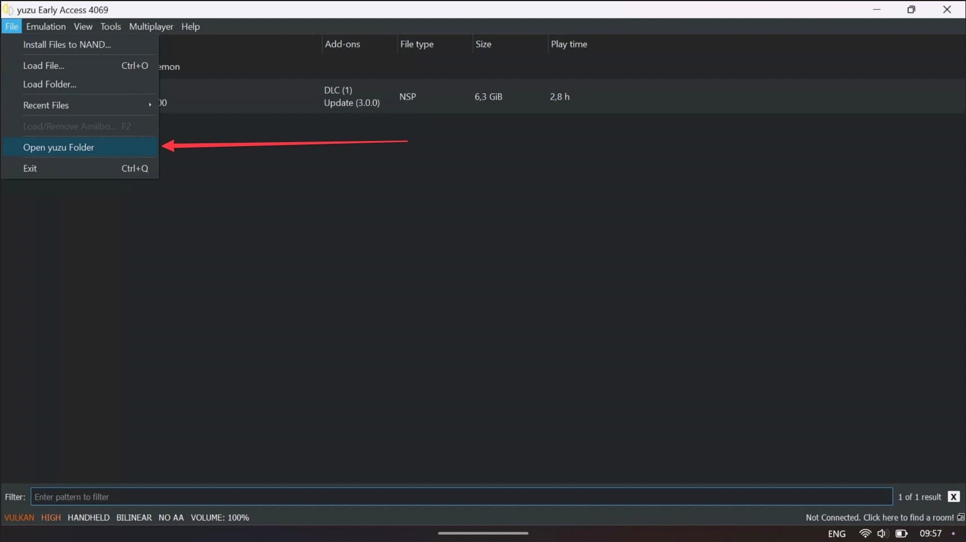966x542 pixels.
Task: Click the speaker volume tray icon
Action: [x=882, y=534]
